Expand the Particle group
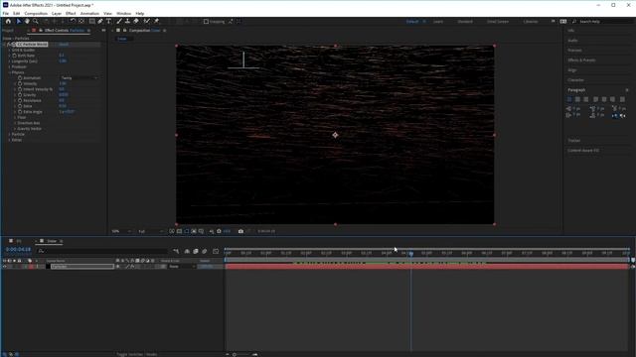 click(9, 134)
